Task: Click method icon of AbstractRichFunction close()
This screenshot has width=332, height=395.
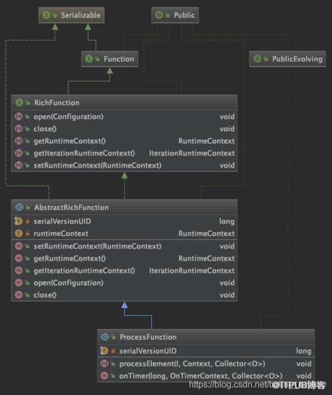Action: coord(19,295)
